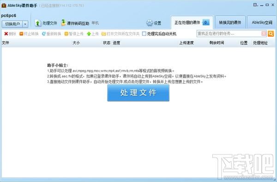Click 处理文件 toolbar label

pos(50,23)
